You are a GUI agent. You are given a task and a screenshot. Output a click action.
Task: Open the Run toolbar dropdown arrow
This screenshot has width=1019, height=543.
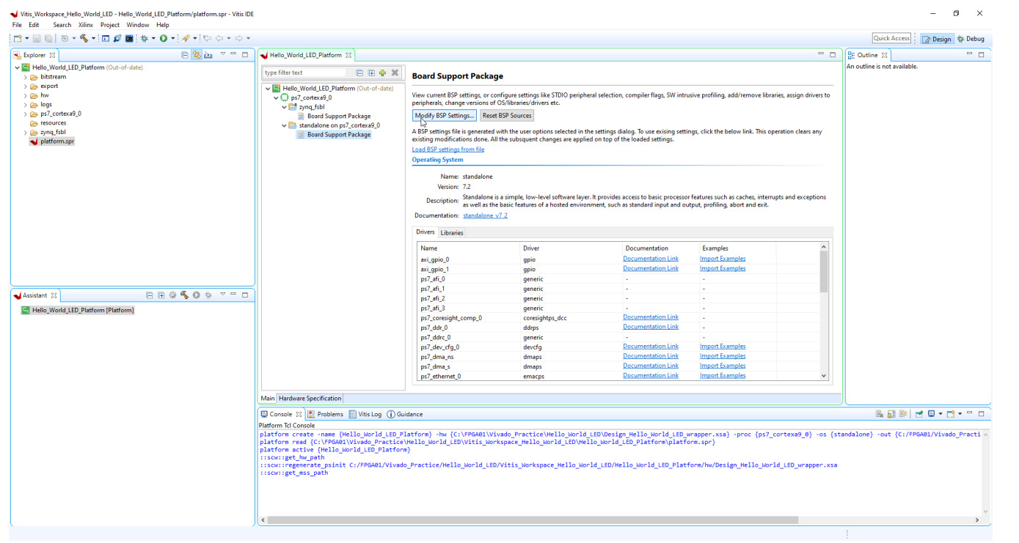(x=173, y=38)
